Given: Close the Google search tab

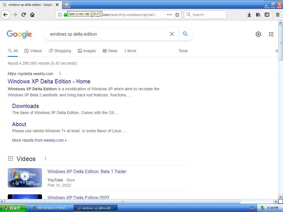Looking at the screenshot, I should pos(57,5).
